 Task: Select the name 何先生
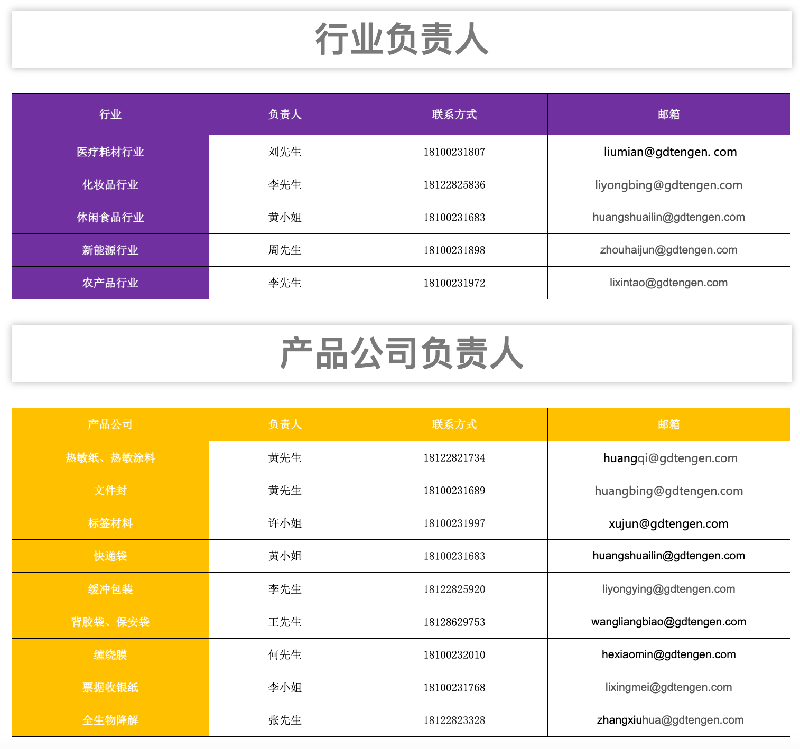[285, 655]
